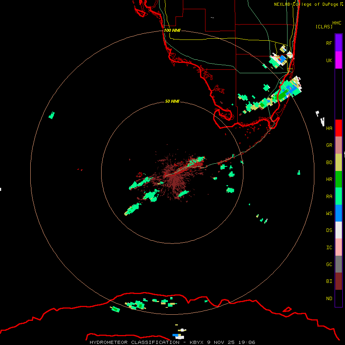
Task: Click the HA legend label
Action: (x=329, y=128)
